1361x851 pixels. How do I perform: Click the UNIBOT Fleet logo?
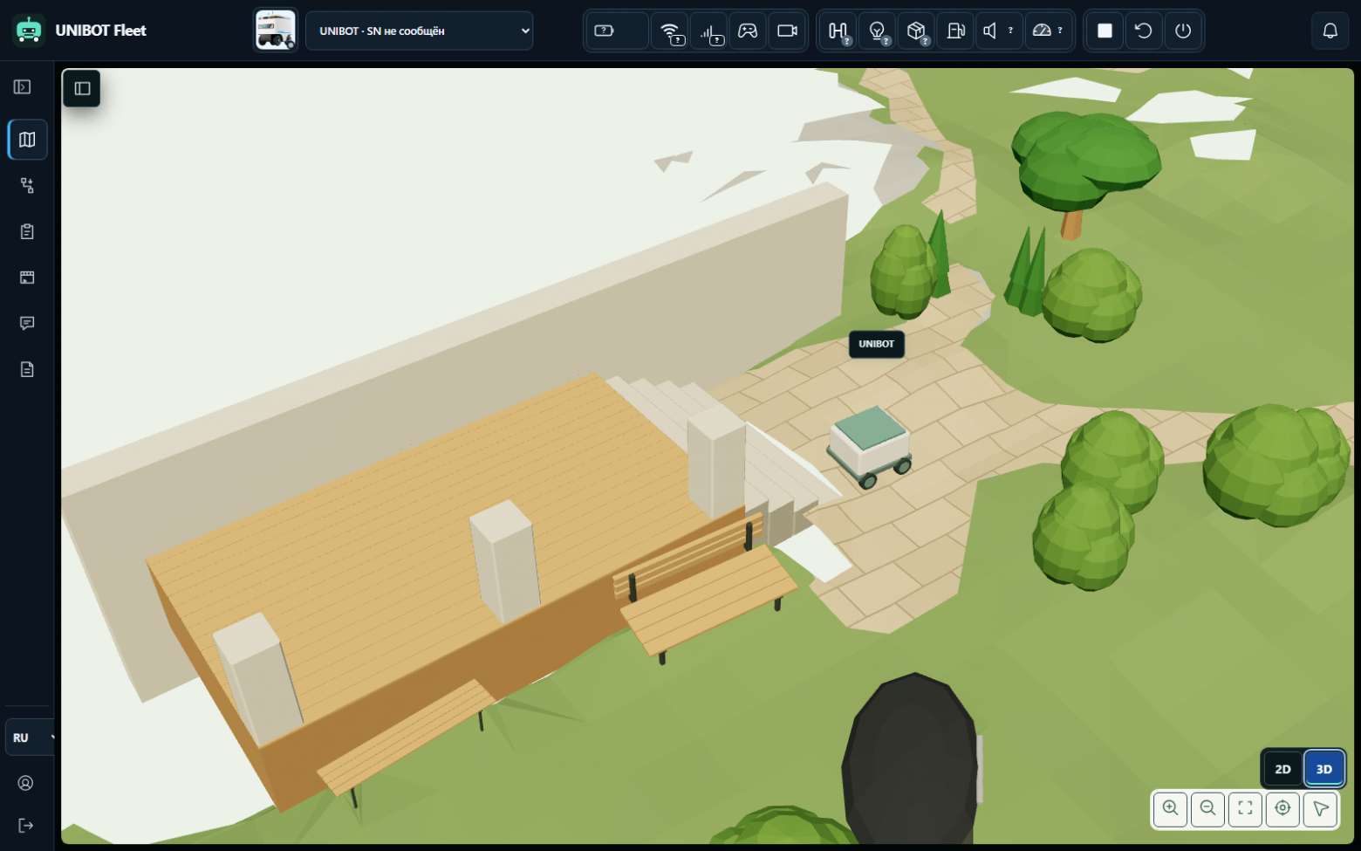click(x=80, y=31)
